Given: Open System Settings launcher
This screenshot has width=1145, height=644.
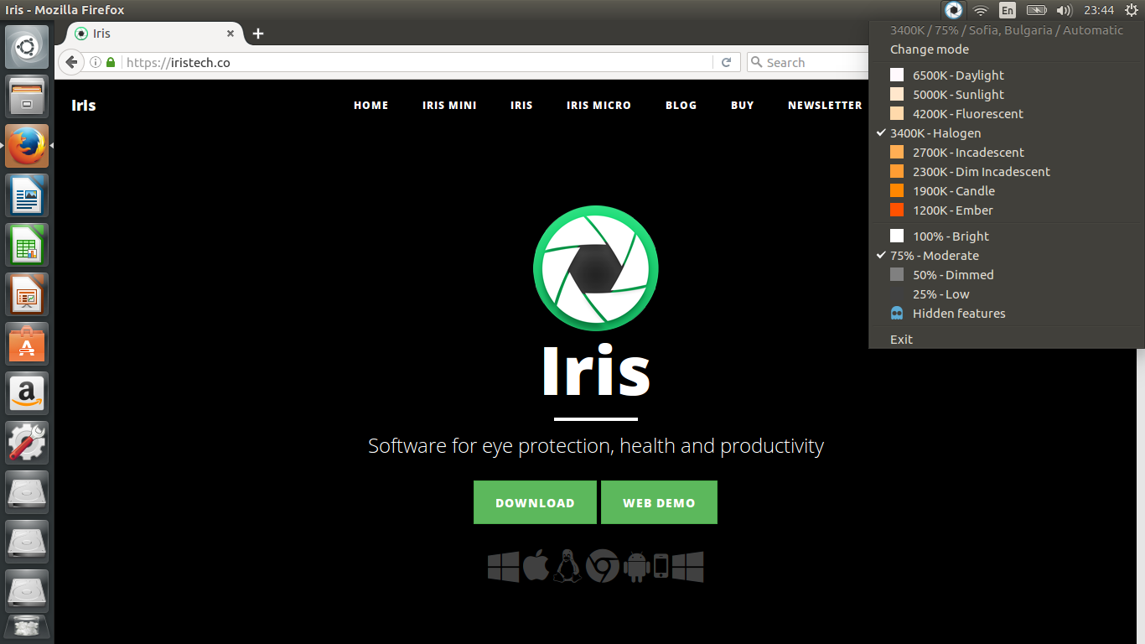Looking at the screenshot, I should click(x=27, y=443).
